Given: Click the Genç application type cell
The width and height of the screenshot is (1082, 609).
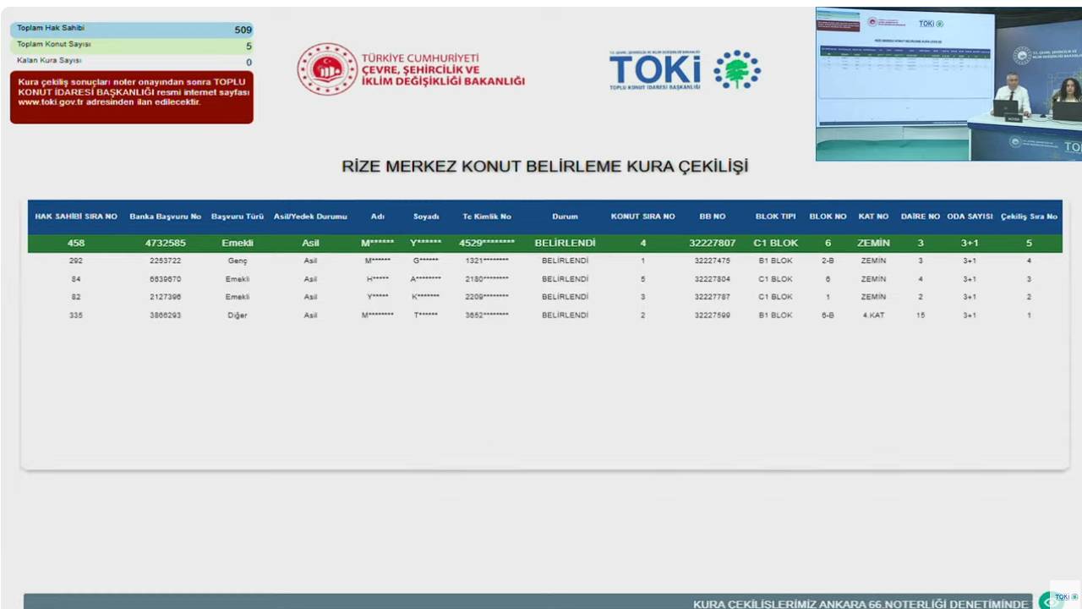Looking at the screenshot, I should pos(238,261).
